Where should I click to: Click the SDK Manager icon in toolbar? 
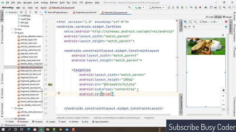pos(224,7)
